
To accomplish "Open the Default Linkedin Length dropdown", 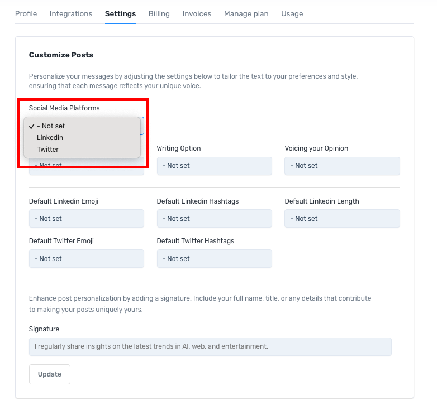I will 342,219.
